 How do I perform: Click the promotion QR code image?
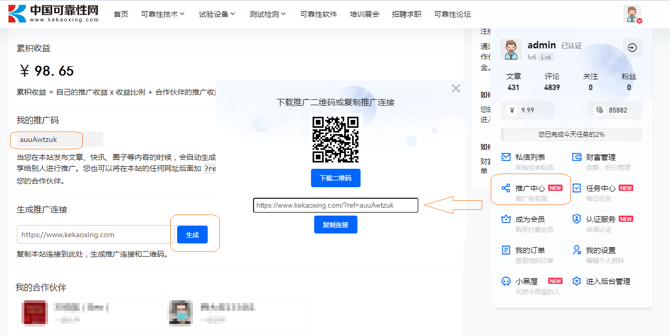coord(335,139)
